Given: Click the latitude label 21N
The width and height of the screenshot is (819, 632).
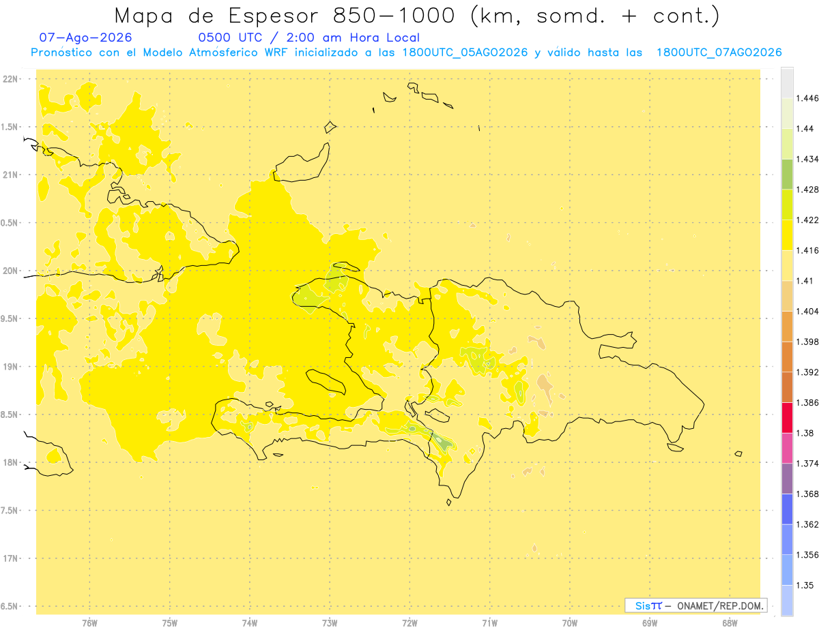Looking at the screenshot, I should 11,175.
